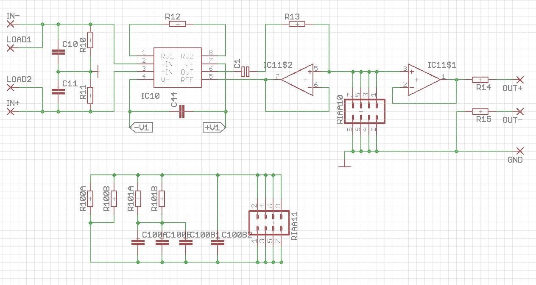Click the R15 label text
Screen dimensions: 536x285
point(483,119)
